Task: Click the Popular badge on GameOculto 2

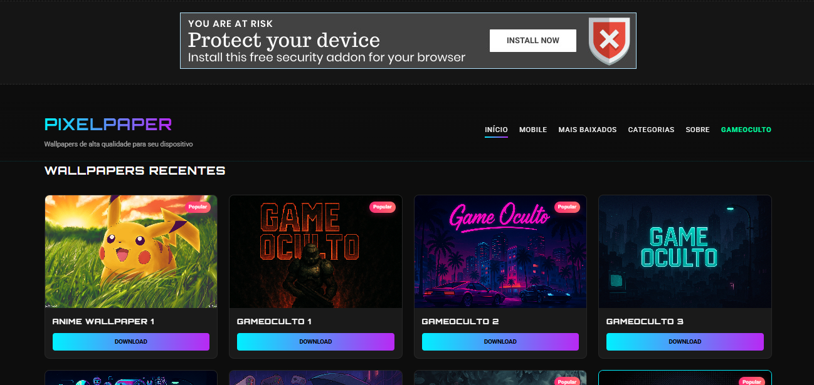Action: tap(567, 207)
